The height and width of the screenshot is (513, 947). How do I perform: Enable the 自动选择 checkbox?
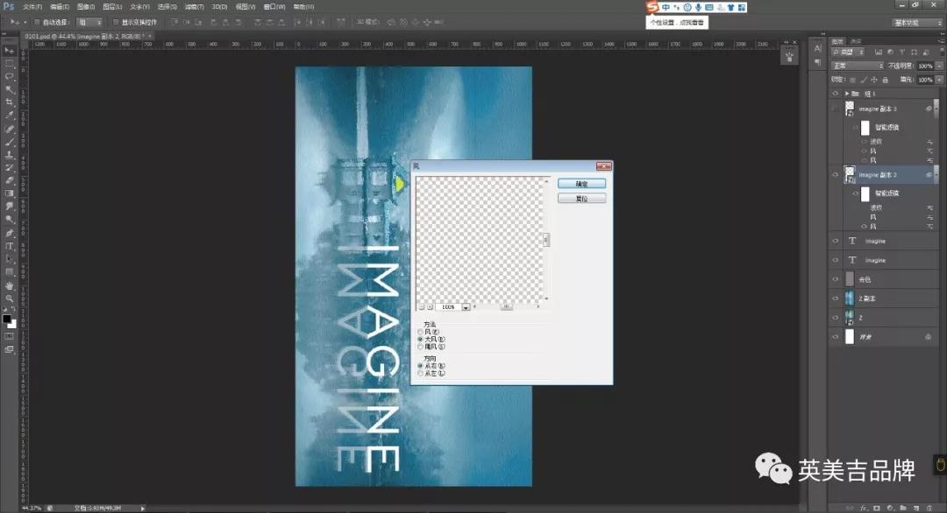[37, 22]
